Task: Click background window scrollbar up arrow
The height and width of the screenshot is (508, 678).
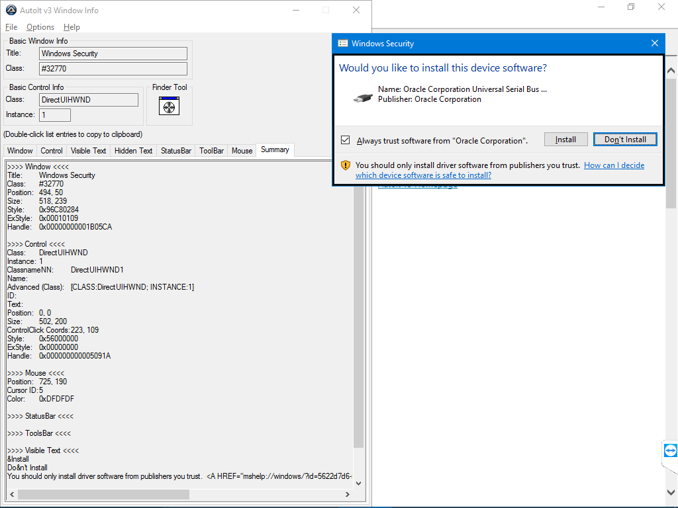Action: pyautogui.click(x=671, y=70)
